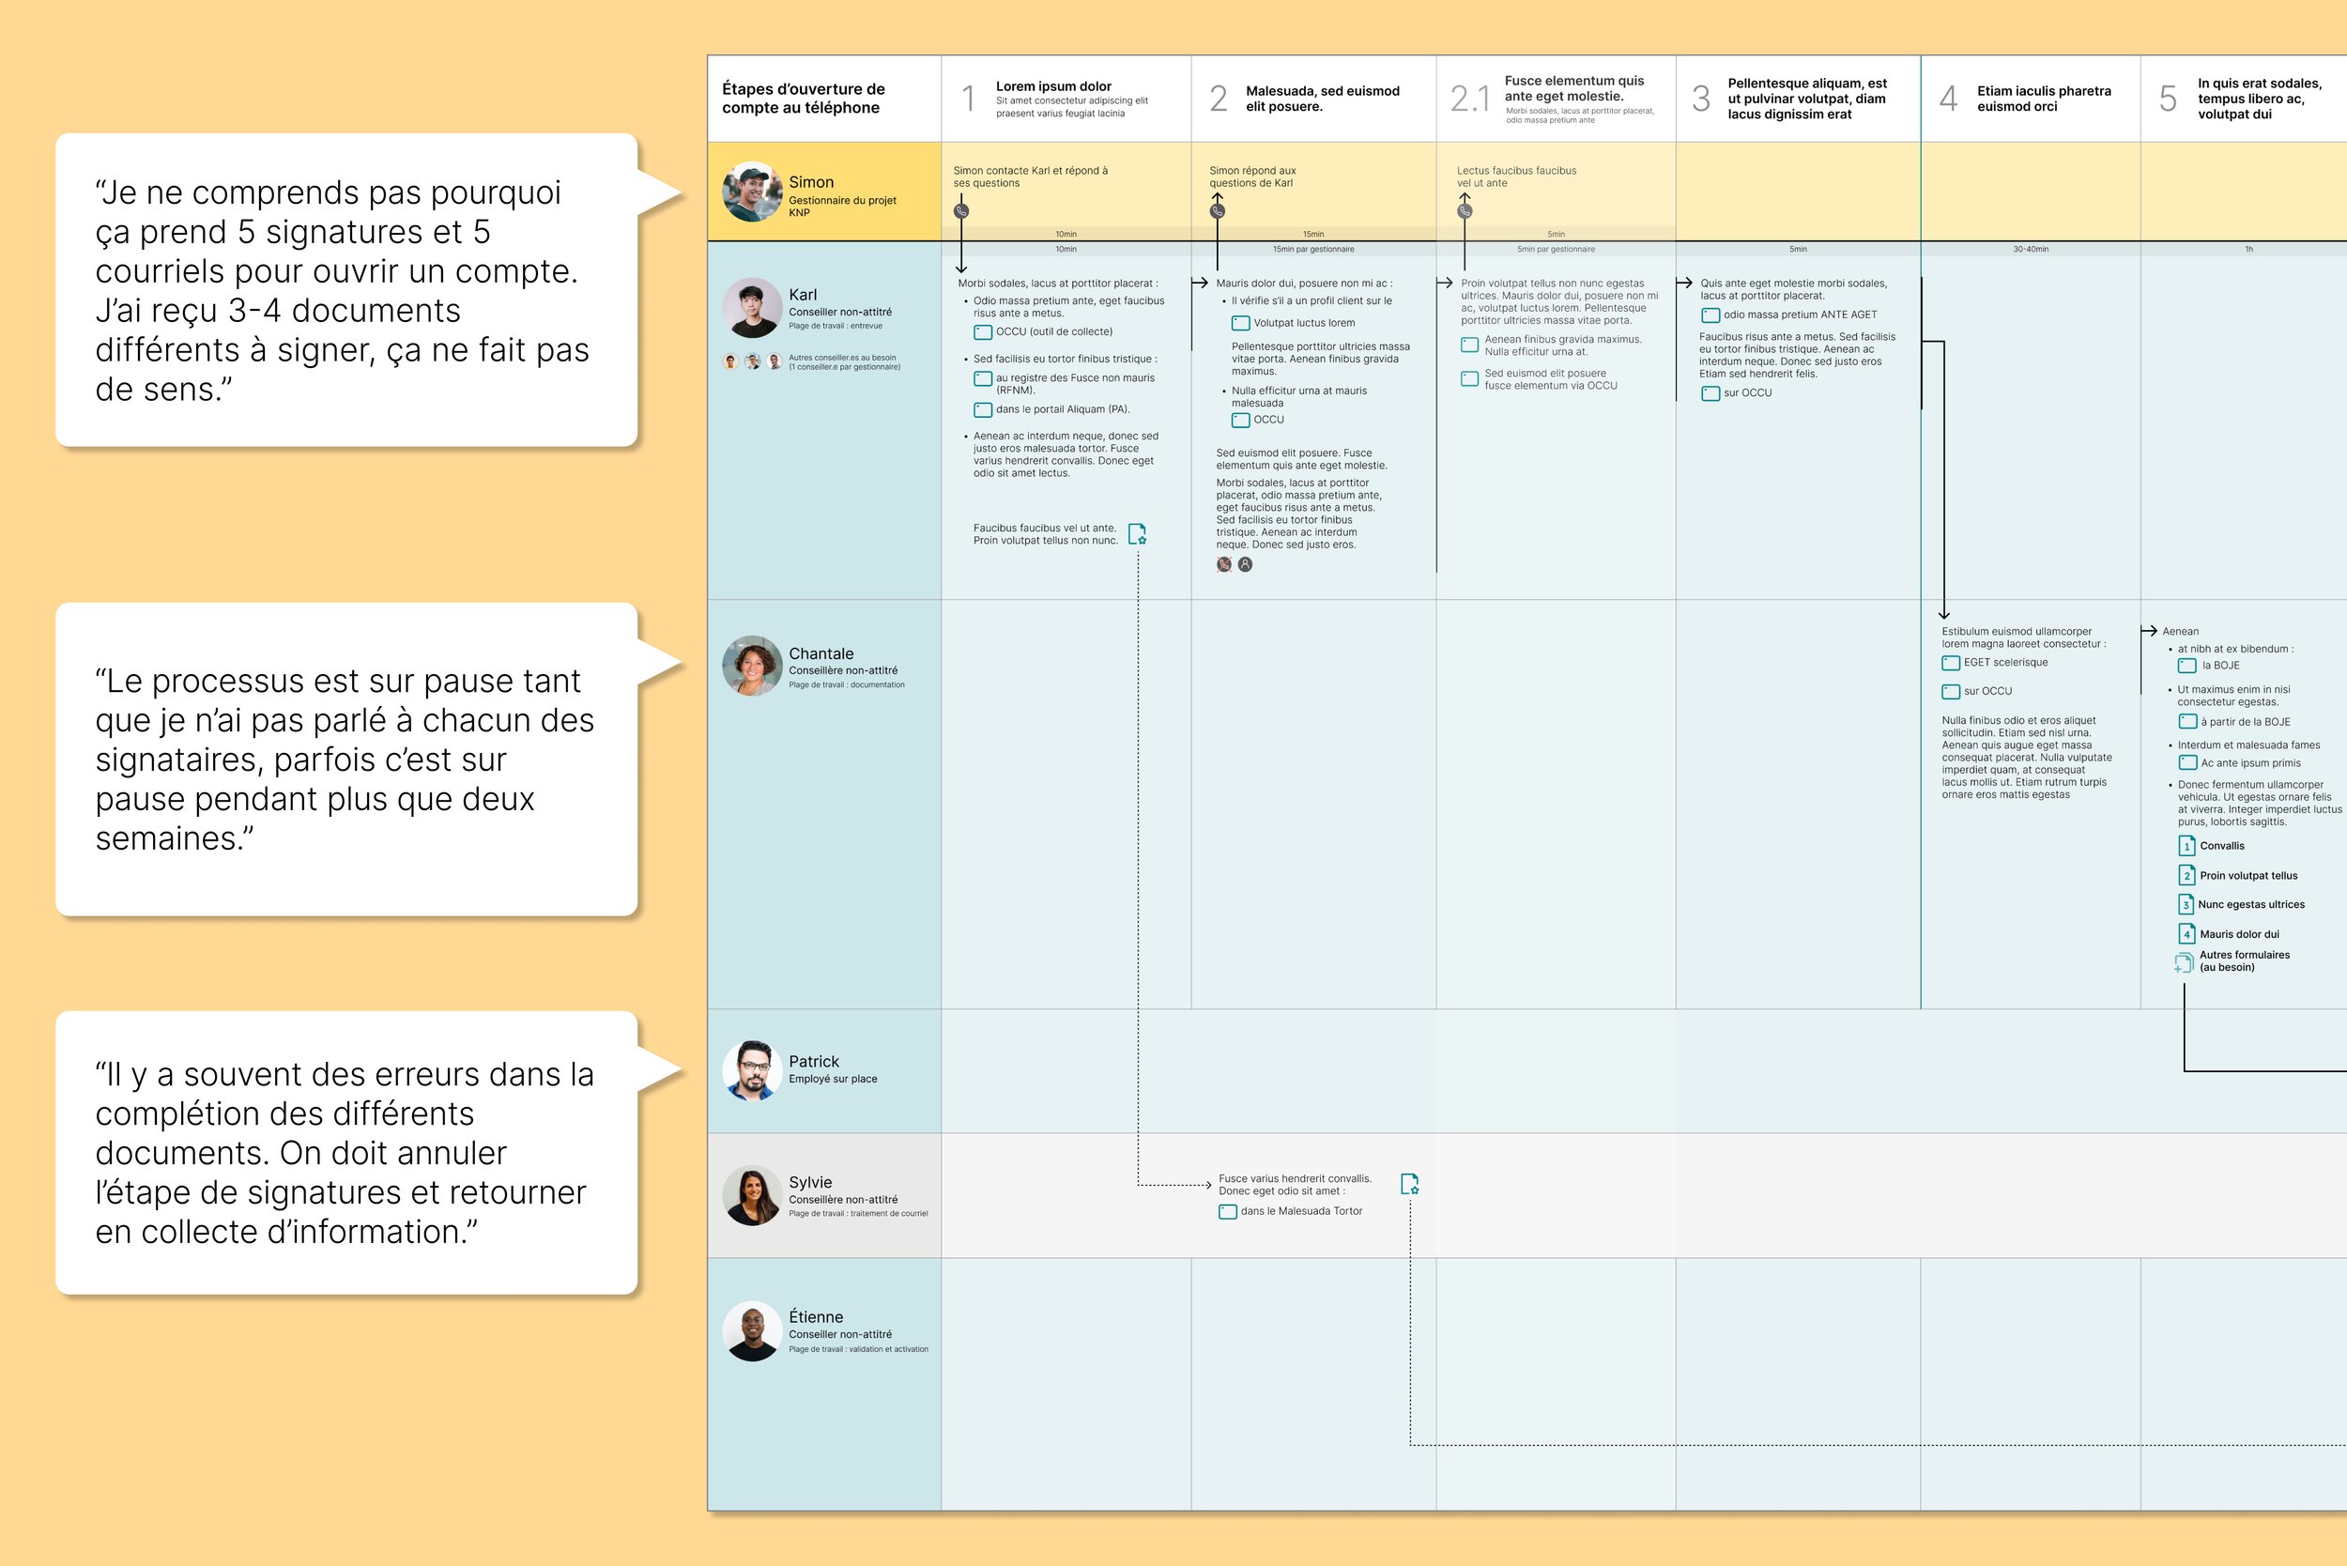Click the crossed-out phone icon in step 2
Image resolution: width=2347 pixels, height=1566 pixels.
point(1223,564)
